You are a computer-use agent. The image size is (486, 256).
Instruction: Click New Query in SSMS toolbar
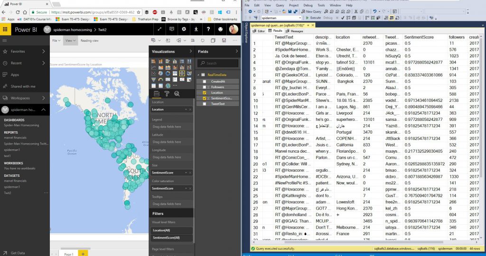click(311, 11)
